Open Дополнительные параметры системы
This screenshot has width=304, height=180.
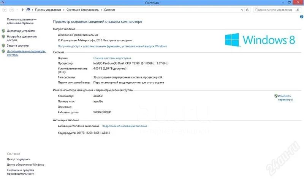pyautogui.click(x=26, y=53)
